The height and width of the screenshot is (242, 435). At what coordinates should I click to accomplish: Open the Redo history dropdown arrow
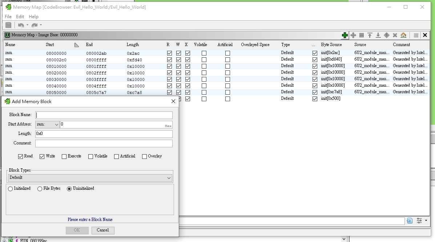pos(41,25)
